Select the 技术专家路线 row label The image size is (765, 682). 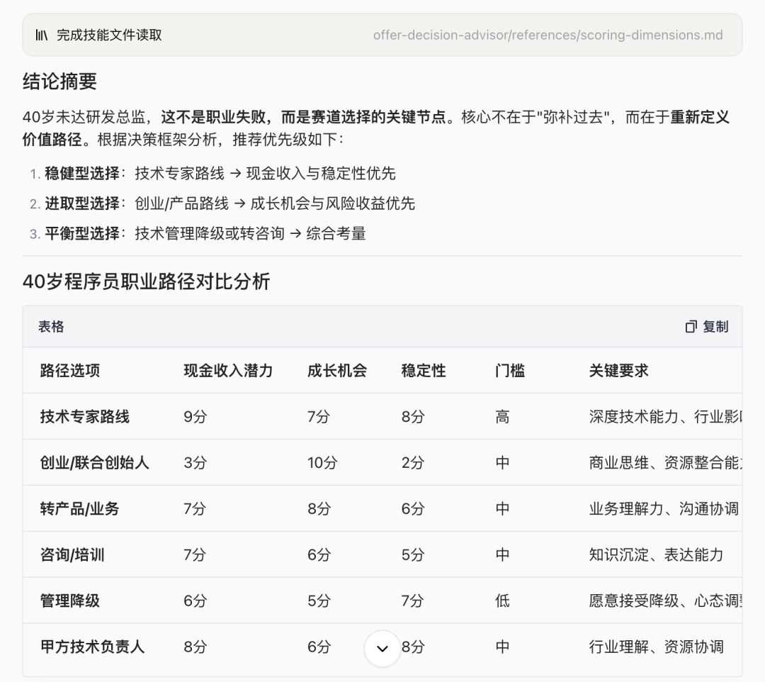coord(85,416)
